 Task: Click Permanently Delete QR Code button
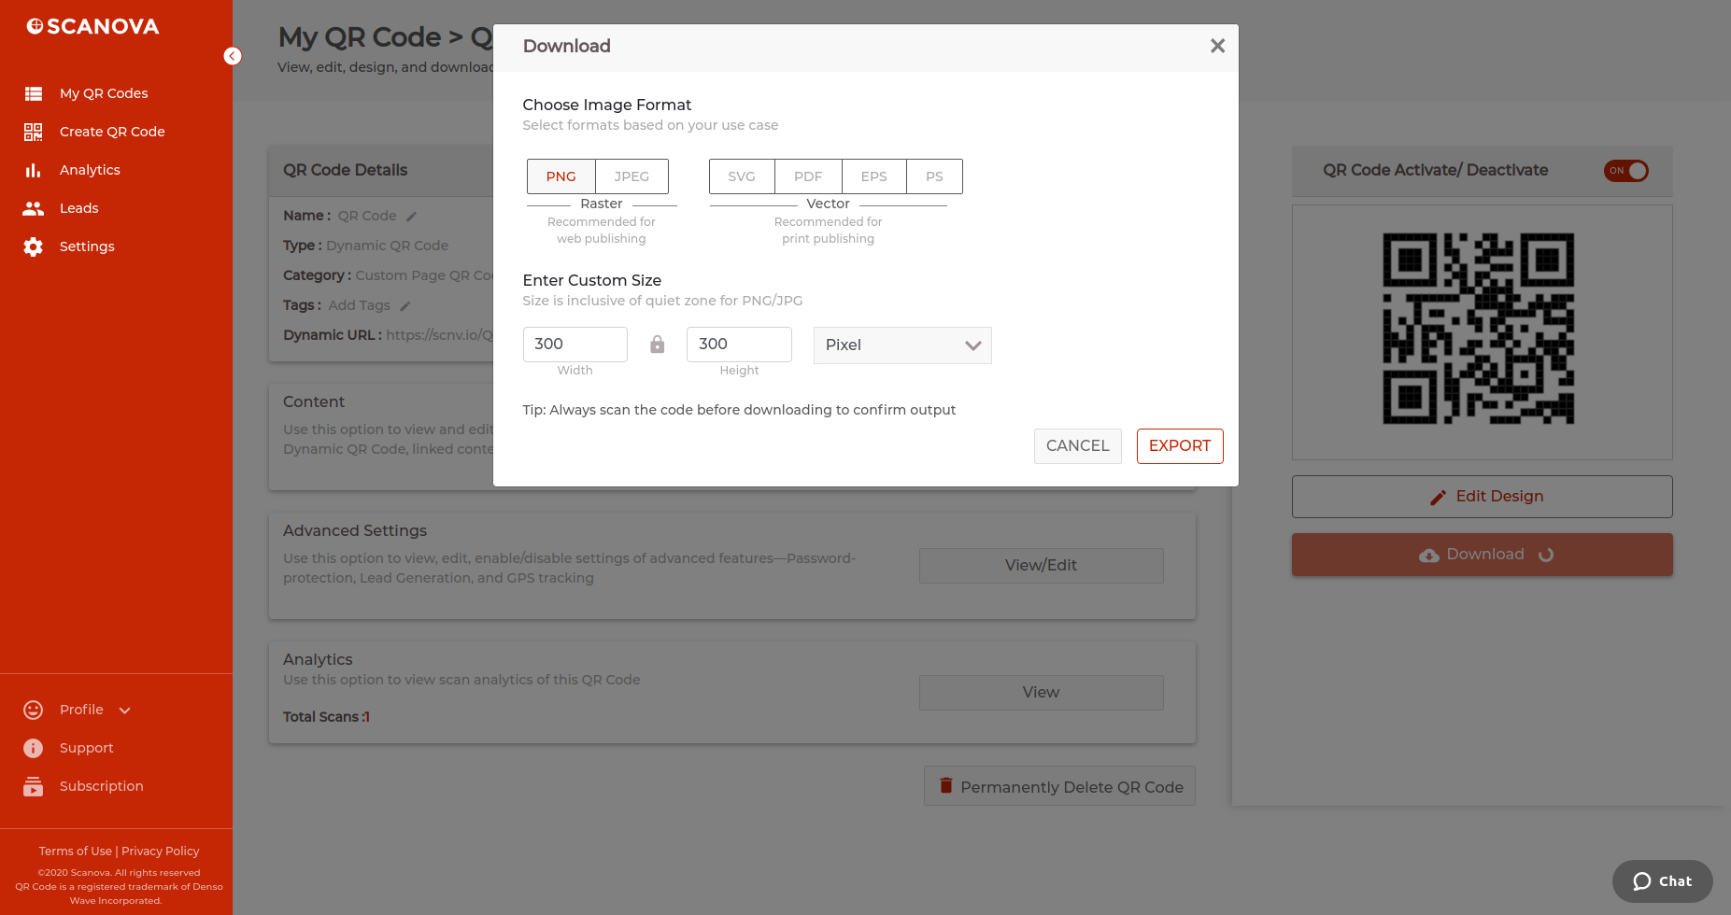point(1060,786)
